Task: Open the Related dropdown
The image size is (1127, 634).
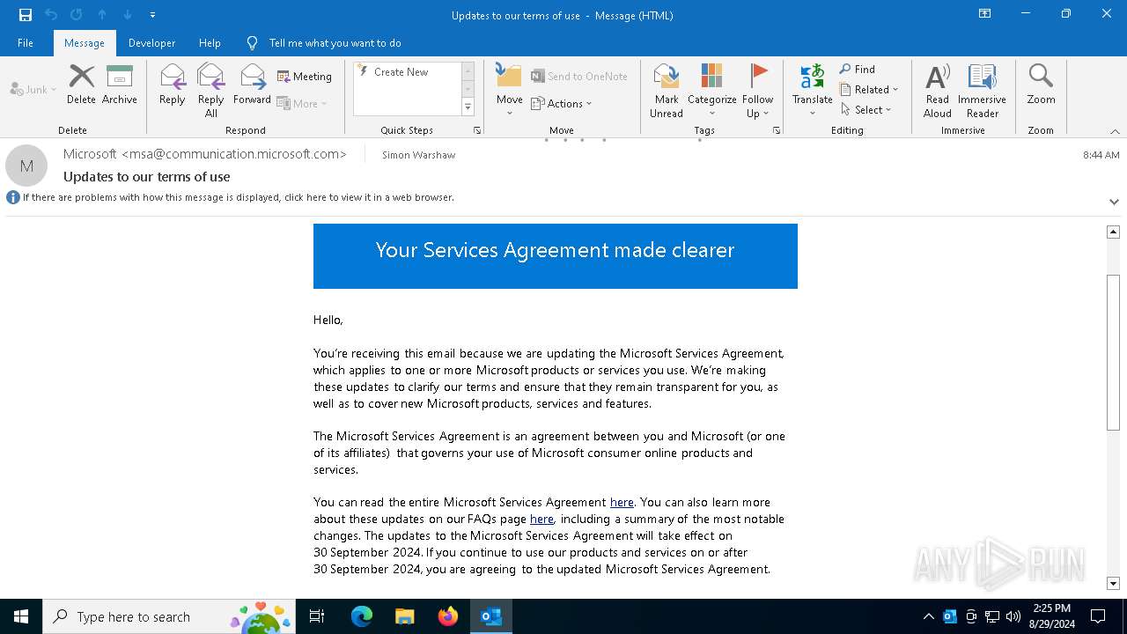Action: 869,90
